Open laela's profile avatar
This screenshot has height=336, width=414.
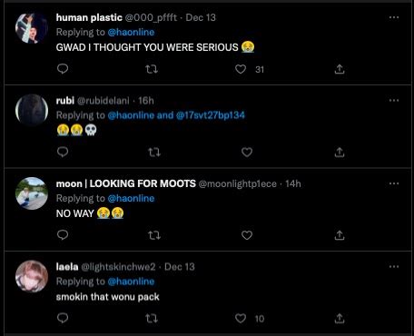coord(32,276)
